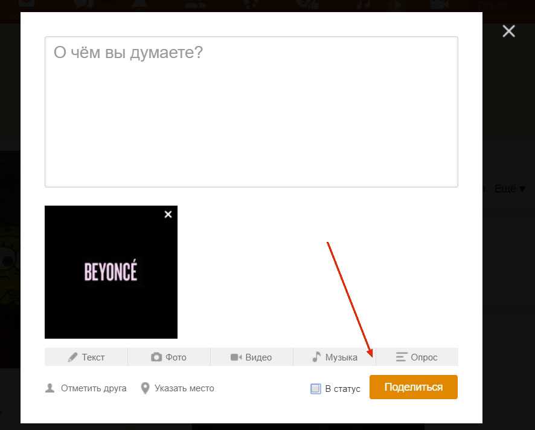Image resolution: width=535 pixels, height=430 pixels.
Task: Click the location pin icon
Action: click(145, 388)
